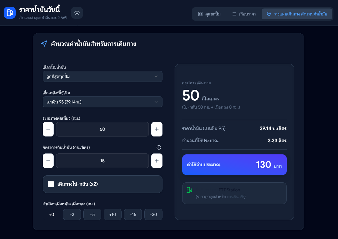Image resolution: width=338 pixels, height=239 pixels.
Task: Click the fuel pump app logo
Action: point(10,13)
